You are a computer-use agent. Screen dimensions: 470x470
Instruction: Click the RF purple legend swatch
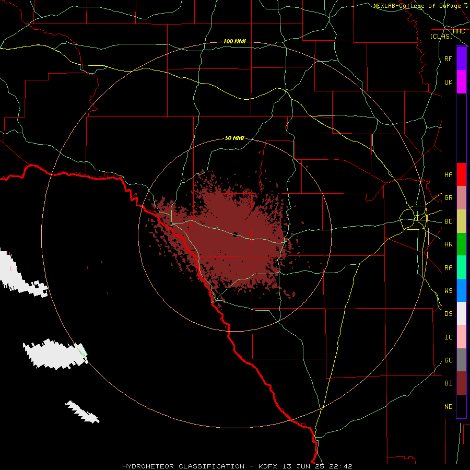tap(461, 58)
